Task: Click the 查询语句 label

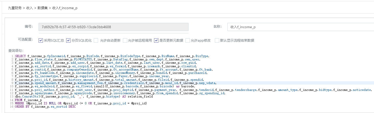Action: (16, 51)
